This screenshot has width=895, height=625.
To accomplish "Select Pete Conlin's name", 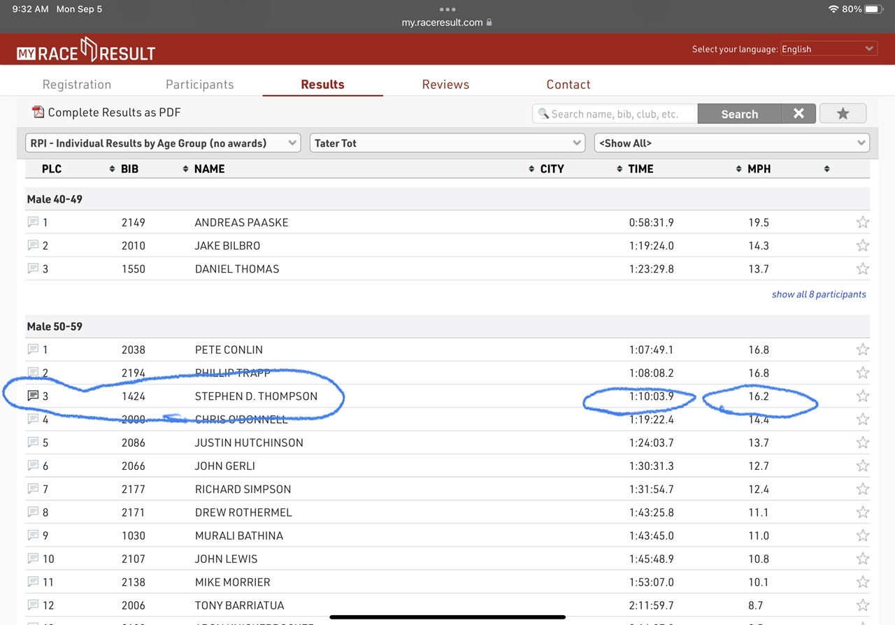I will point(229,350).
